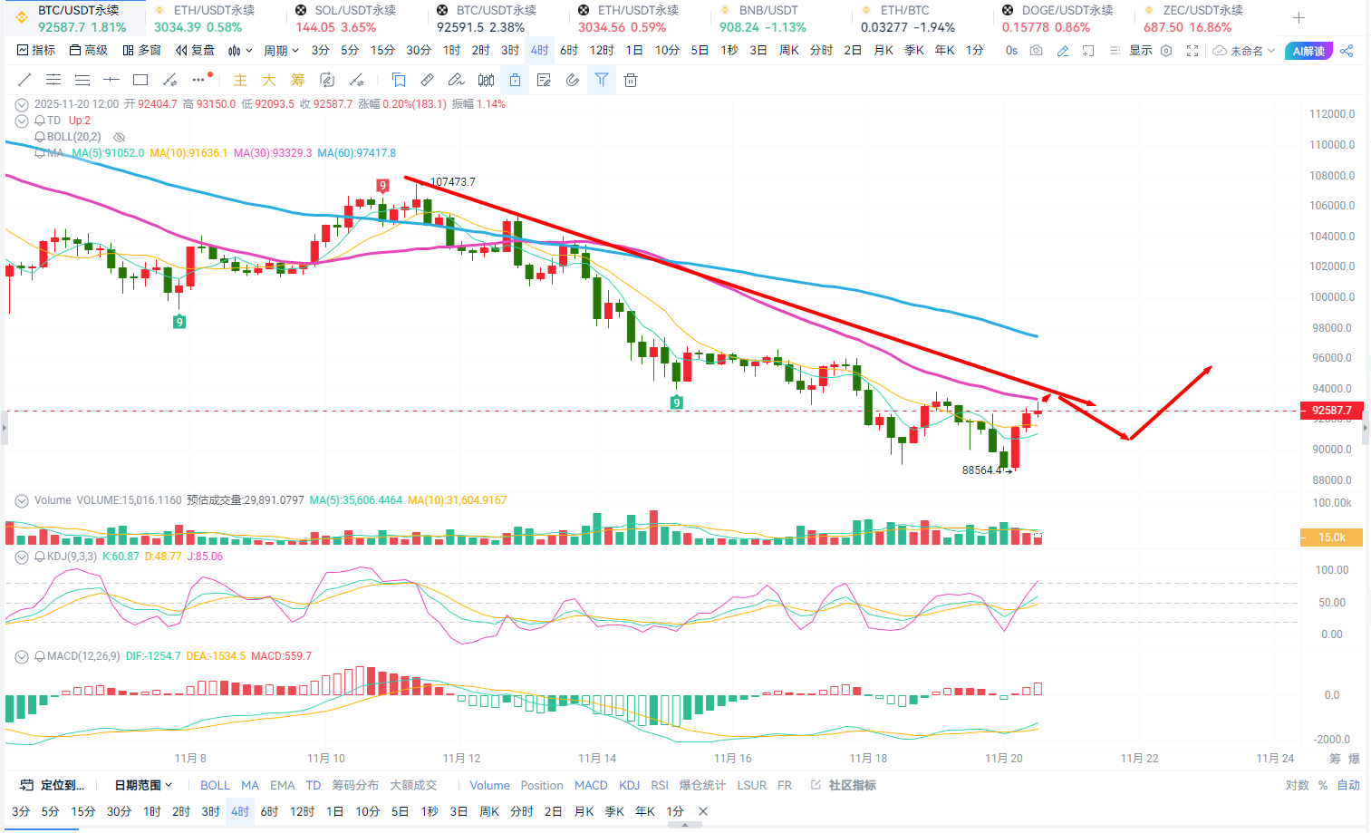
Task: Click the 92587.7 current price label
Action: [x=1331, y=411]
